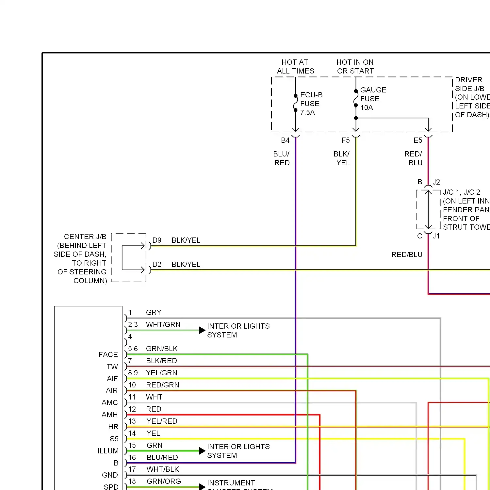The image size is (490, 490).
Task: Click the 'FACE' terminal name
Action: [x=108, y=355]
